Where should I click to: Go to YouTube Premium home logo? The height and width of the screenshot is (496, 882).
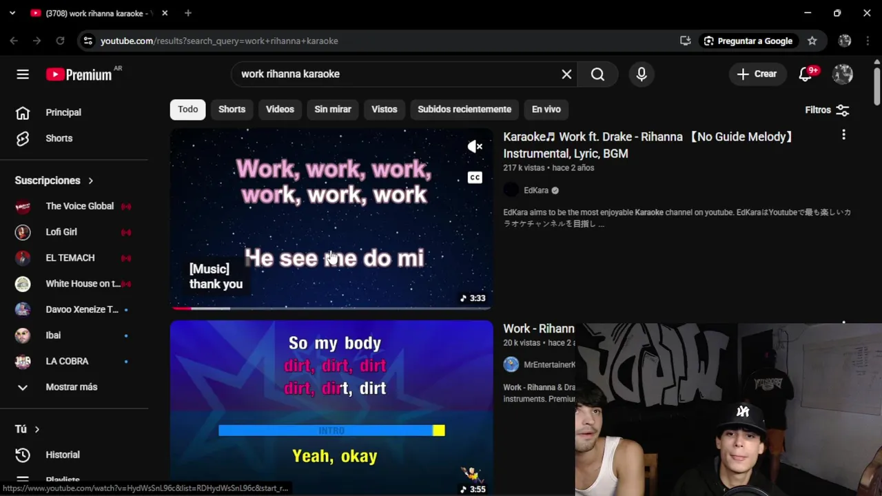pyautogui.click(x=79, y=74)
